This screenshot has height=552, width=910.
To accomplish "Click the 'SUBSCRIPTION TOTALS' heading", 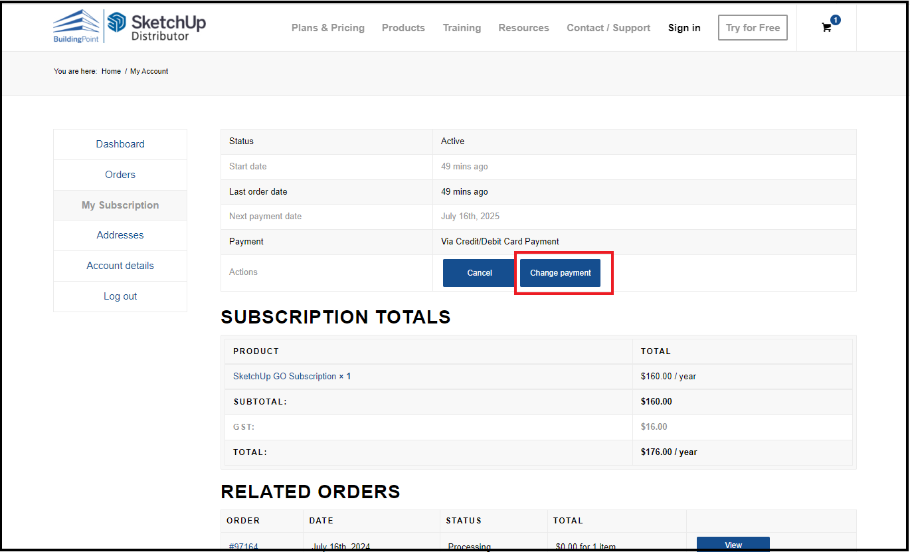I will point(335,317).
